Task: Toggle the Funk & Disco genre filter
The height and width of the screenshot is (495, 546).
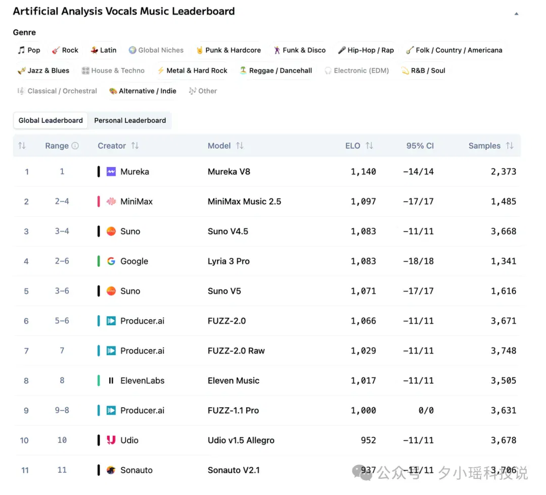Action: (299, 50)
